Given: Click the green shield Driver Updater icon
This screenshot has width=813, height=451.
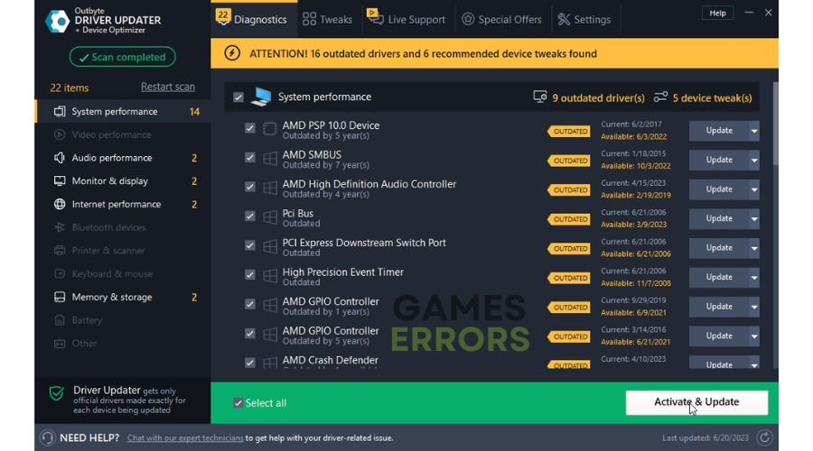Looking at the screenshot, I should tap(57, 393).
